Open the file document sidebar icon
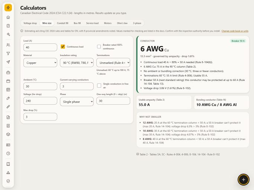The height and width of the screenshot is (190, 254). coord(8,117)
